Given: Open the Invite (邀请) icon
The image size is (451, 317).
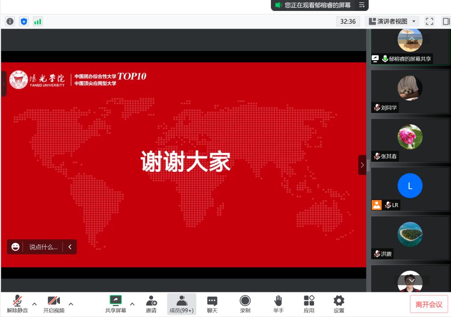Looking at the screenshot, I should 151,304.
